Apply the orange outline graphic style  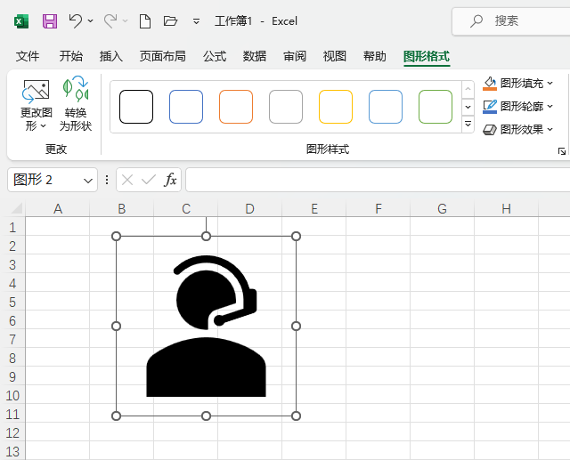tap(235, 107)
